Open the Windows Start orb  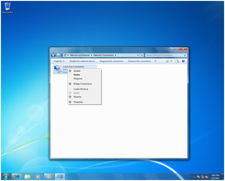6,177
